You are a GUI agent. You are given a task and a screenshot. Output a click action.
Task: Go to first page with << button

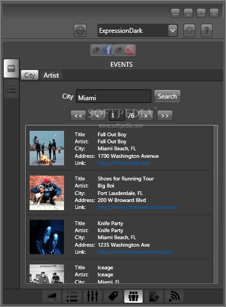pyautogui.click(x=78, y=115)
